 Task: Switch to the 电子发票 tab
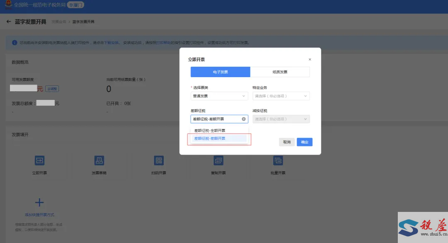coord(220,72)
